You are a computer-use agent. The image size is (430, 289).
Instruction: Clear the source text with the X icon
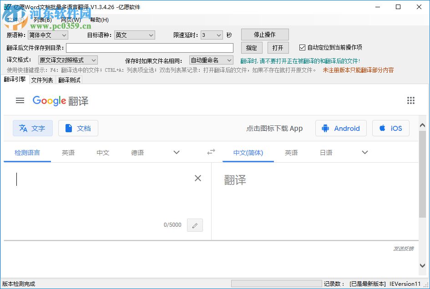click(x=197, y=178)
